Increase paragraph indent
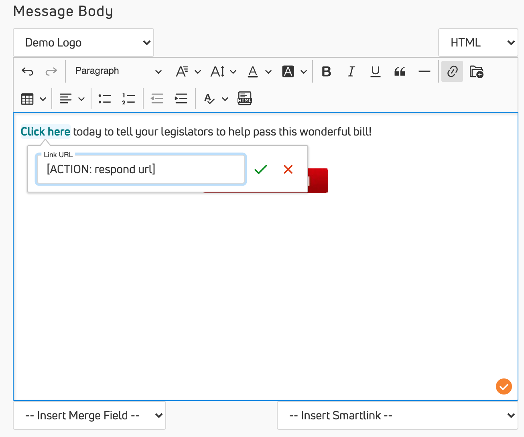This screenshot has height=437, width=524. [181, 99]
